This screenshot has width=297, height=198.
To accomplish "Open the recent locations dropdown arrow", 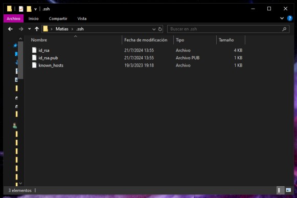I will [29, 29].
